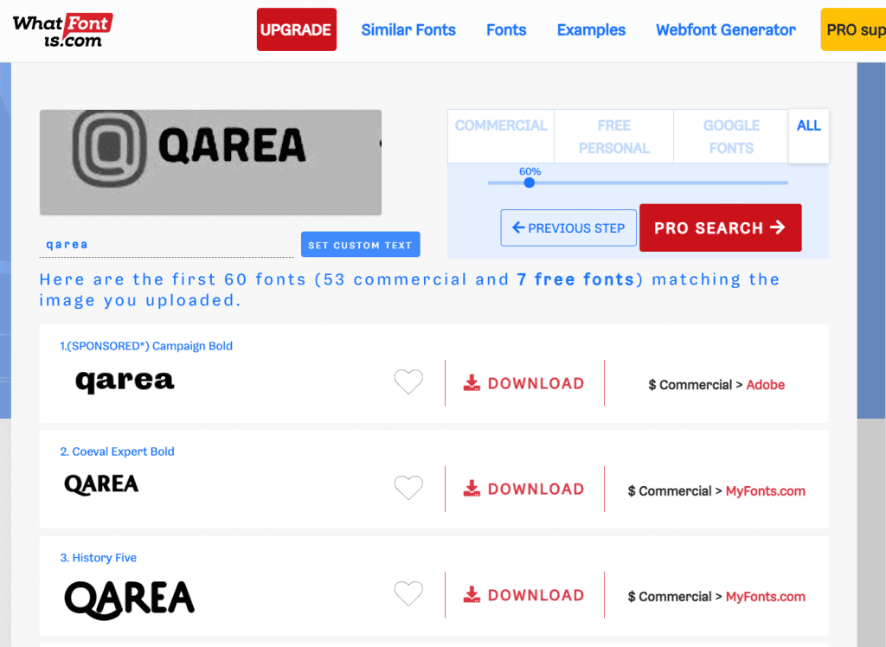The width and height of the screenshot is (886, 647).
Task: Click the red UPGRADE button
Action: [x=297, y=29]
